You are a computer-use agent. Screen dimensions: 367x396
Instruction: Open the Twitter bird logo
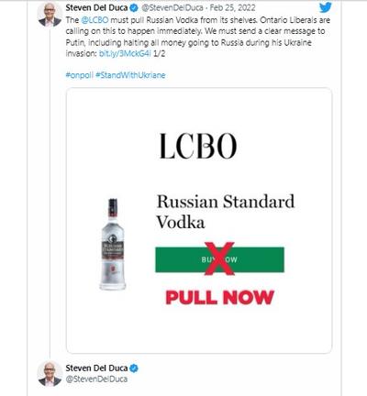pos(325,7)
